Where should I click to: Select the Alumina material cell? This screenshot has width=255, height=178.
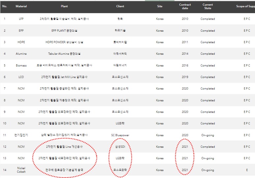(x=21, y=54)
